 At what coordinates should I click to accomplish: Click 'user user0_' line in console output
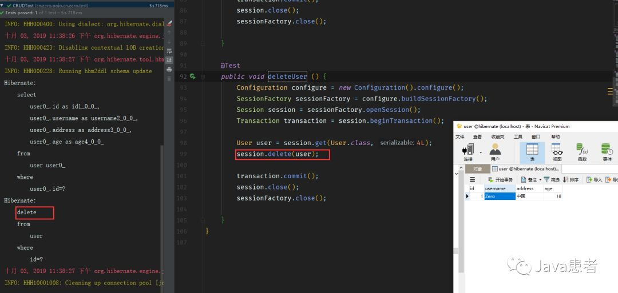pyautogui.click(x=47, y=165)
